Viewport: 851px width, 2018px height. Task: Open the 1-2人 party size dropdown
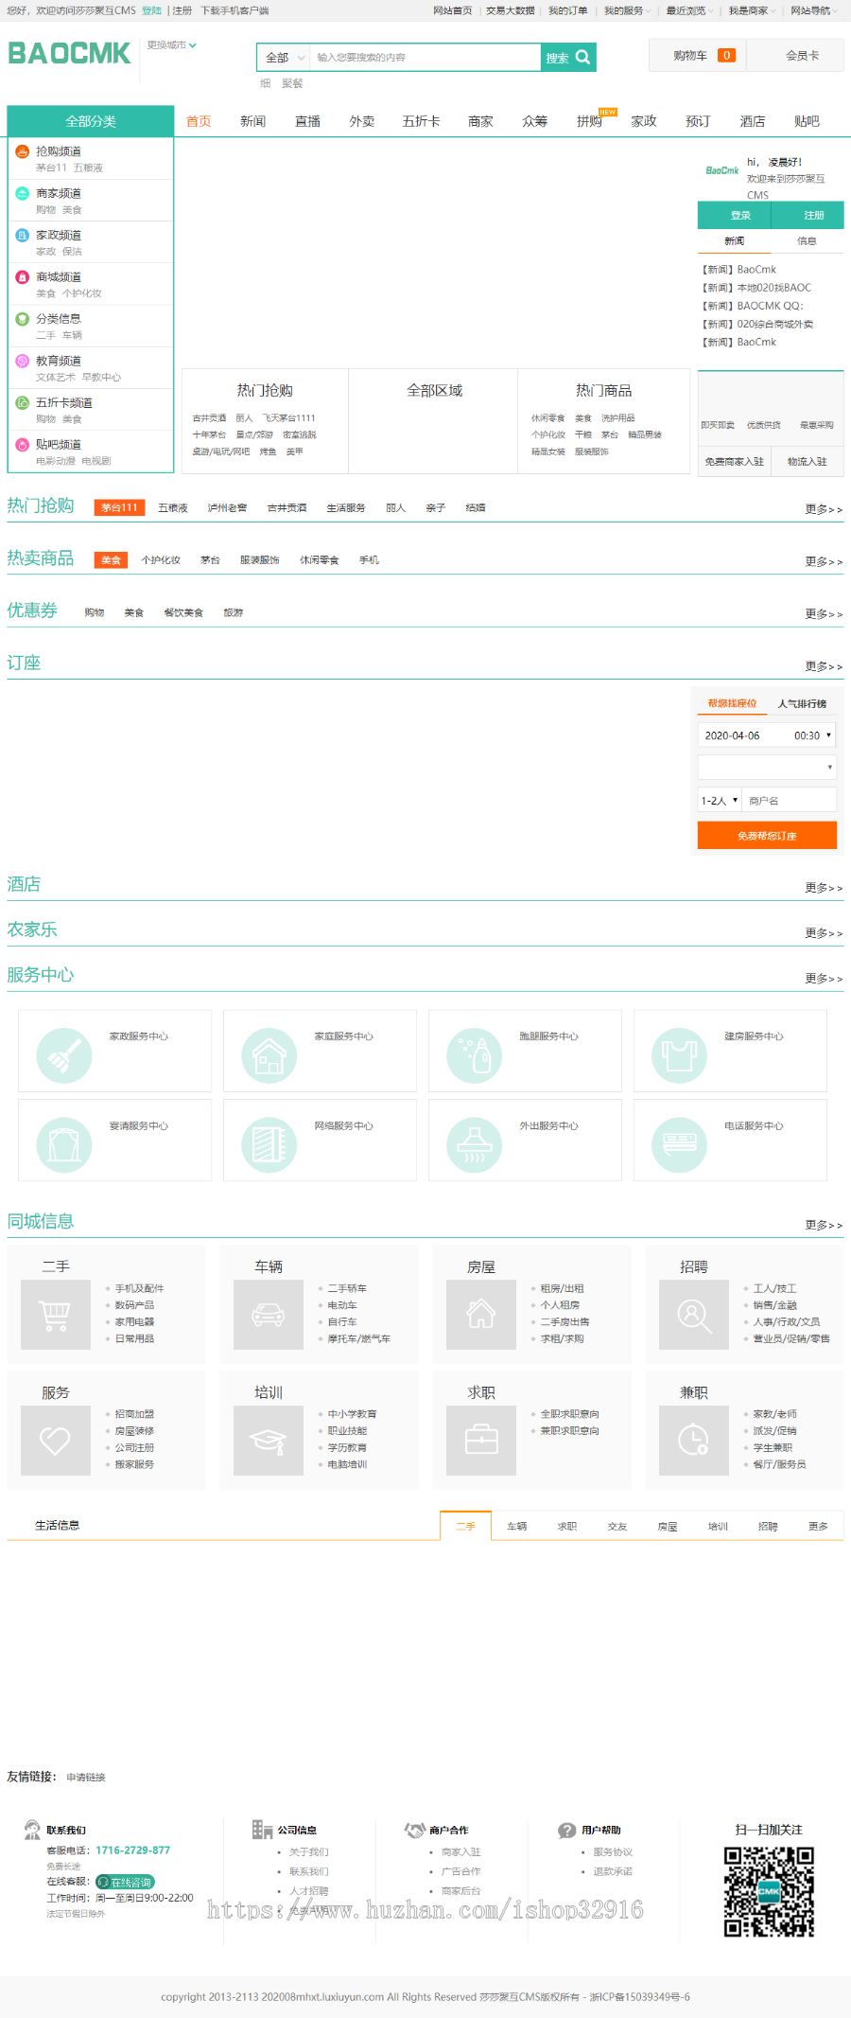[x=720, y=800]
